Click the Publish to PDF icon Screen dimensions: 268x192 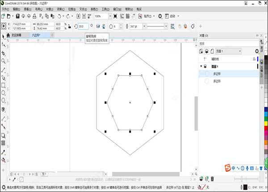tap(89, 16)
